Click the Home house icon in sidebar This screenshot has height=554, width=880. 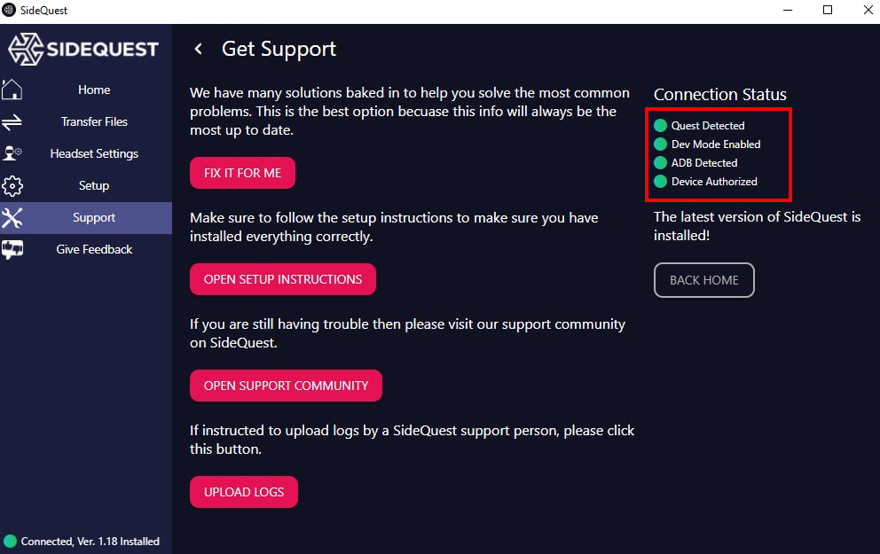click(x=12, y=90)
